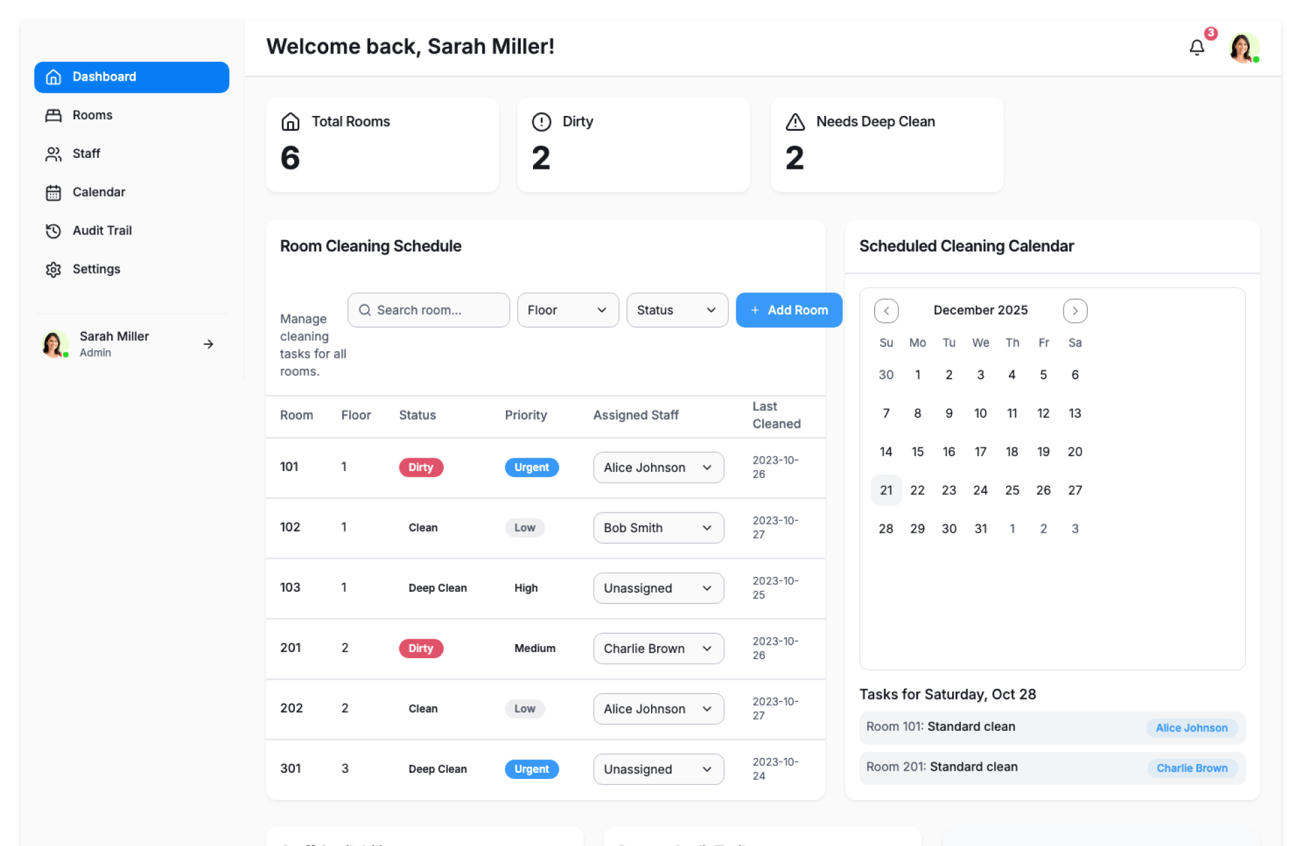Open the Floor filter dropdown
1302x846 pixels.
[x=567, y=310]
